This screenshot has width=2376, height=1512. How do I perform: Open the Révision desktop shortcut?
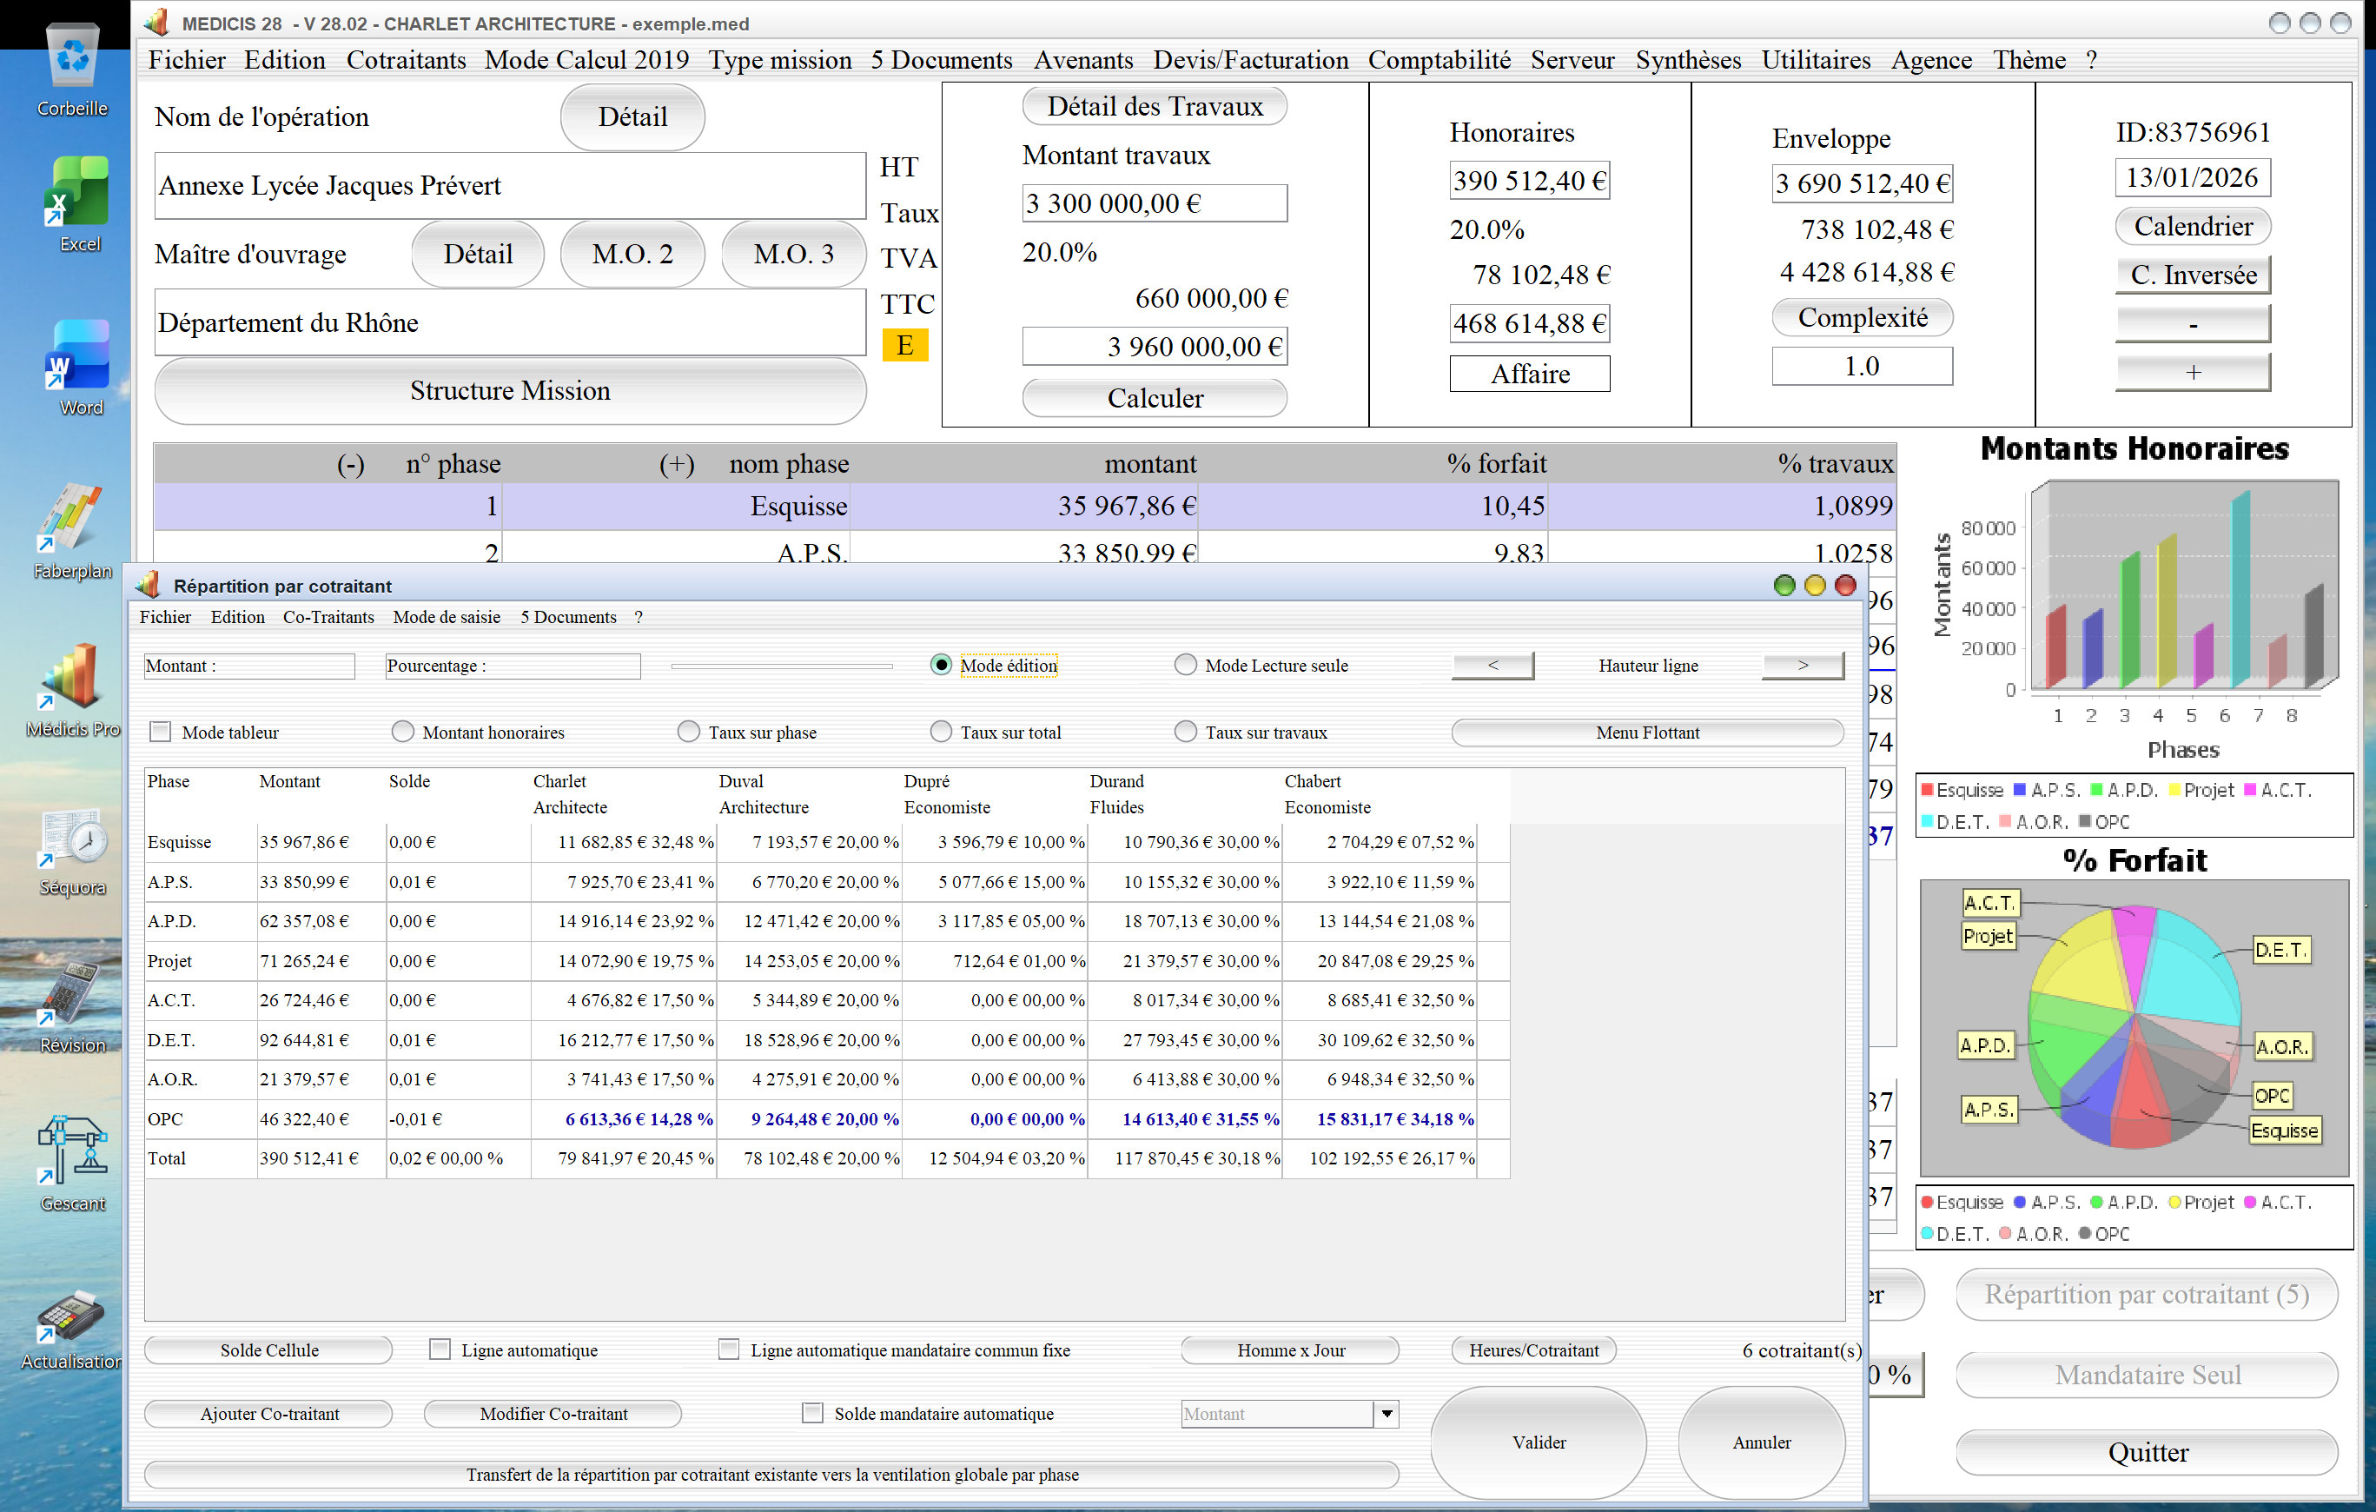(71, 1006)
